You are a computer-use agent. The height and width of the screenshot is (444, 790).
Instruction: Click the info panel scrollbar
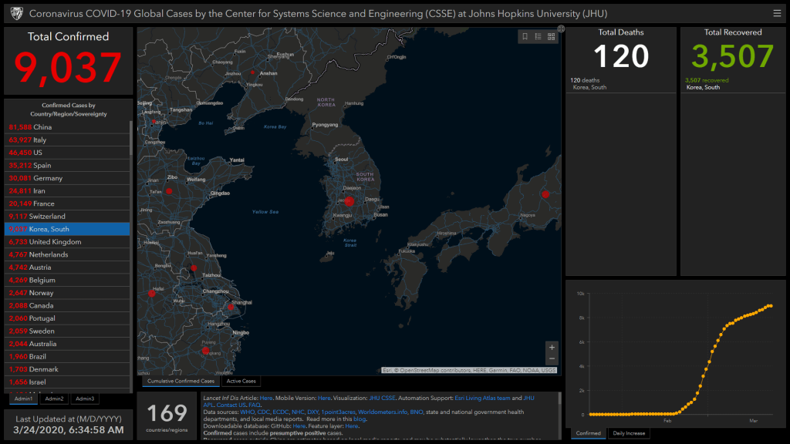(x=559, y=399)
